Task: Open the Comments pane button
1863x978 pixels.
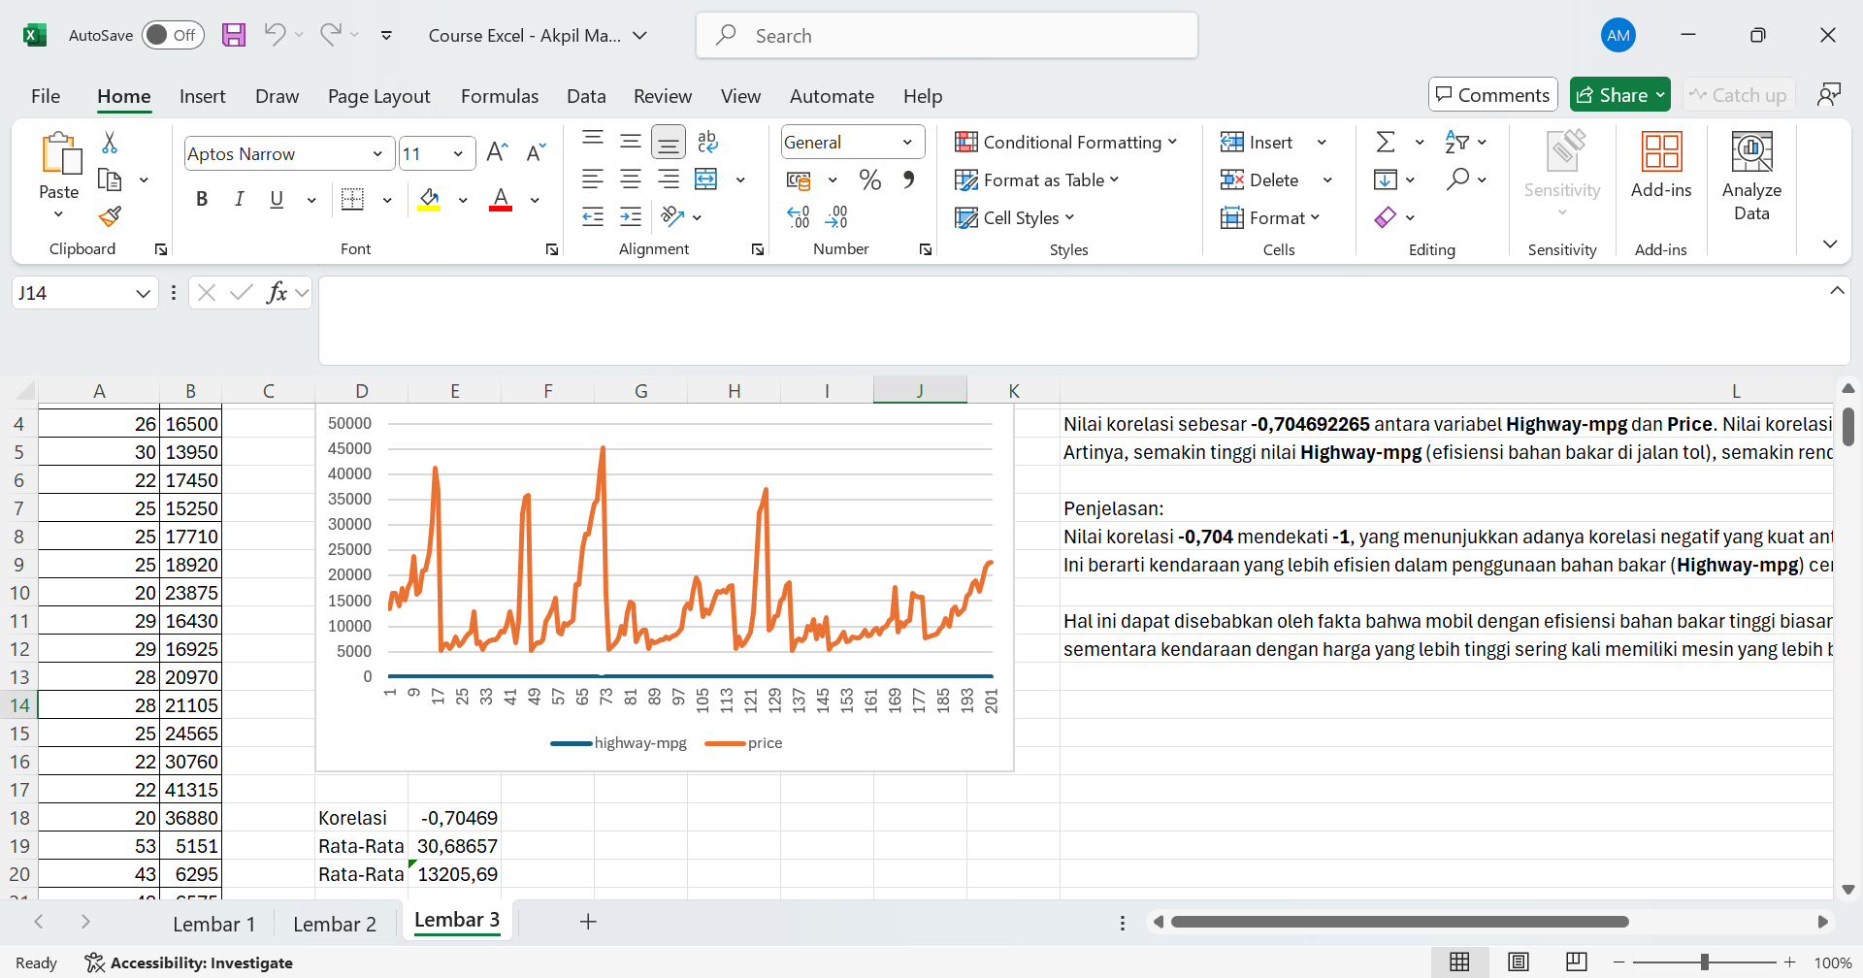Action: tap(1492, 94)
